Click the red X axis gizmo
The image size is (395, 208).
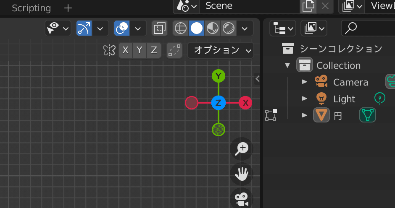click(x=245, y=103)
